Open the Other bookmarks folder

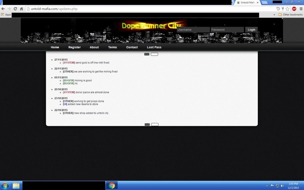coord(290,15)
